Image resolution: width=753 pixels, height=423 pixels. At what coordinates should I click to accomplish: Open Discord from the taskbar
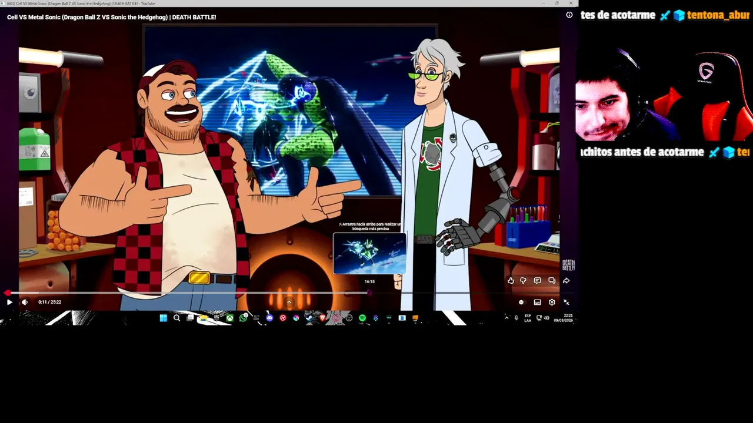(269, 318)
